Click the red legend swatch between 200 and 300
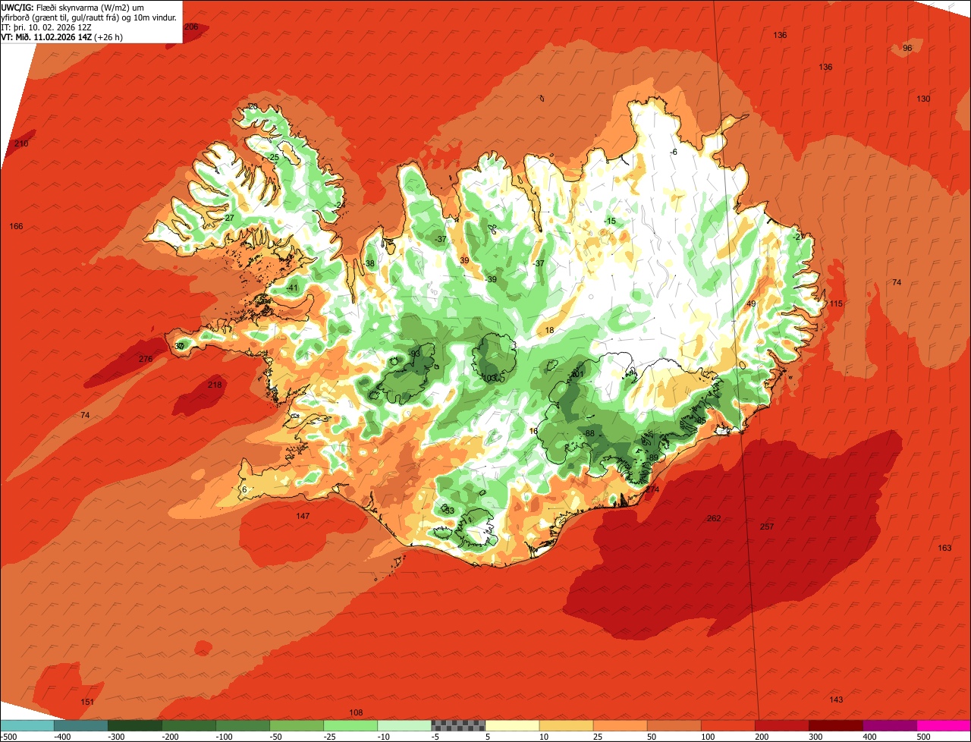Screen dimensions: 971x742 781,725
